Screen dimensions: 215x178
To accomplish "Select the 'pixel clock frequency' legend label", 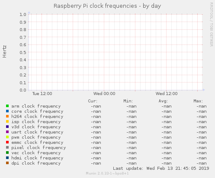I will click(39, 148).
